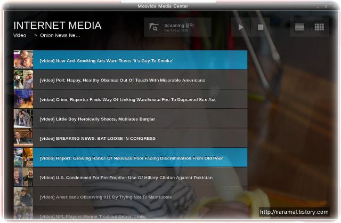
Task: Click the stop button in the toolbar
Action: [x=261, y=27]
